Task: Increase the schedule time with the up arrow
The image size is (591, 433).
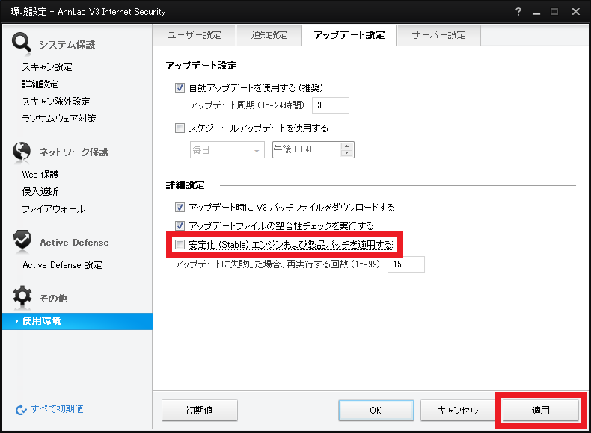Action: [x=347, y=146]
